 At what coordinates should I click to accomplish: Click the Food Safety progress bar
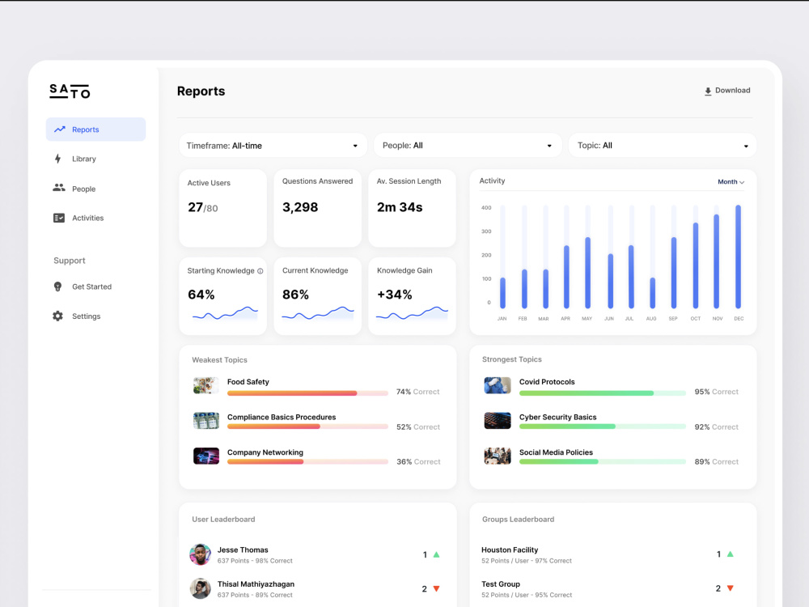tap(307, 393)
